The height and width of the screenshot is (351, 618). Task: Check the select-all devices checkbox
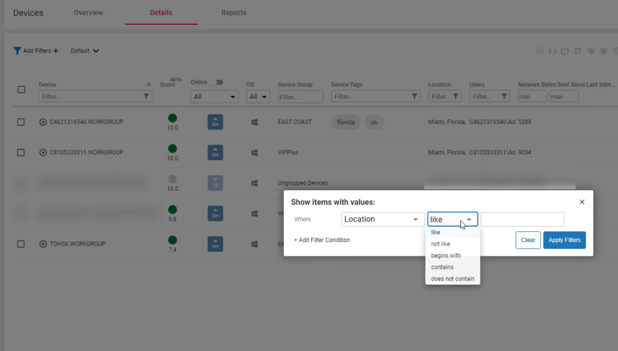(x=21, y=90)
